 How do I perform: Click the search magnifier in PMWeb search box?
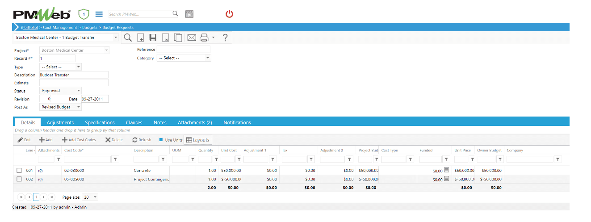click(176, 14)
